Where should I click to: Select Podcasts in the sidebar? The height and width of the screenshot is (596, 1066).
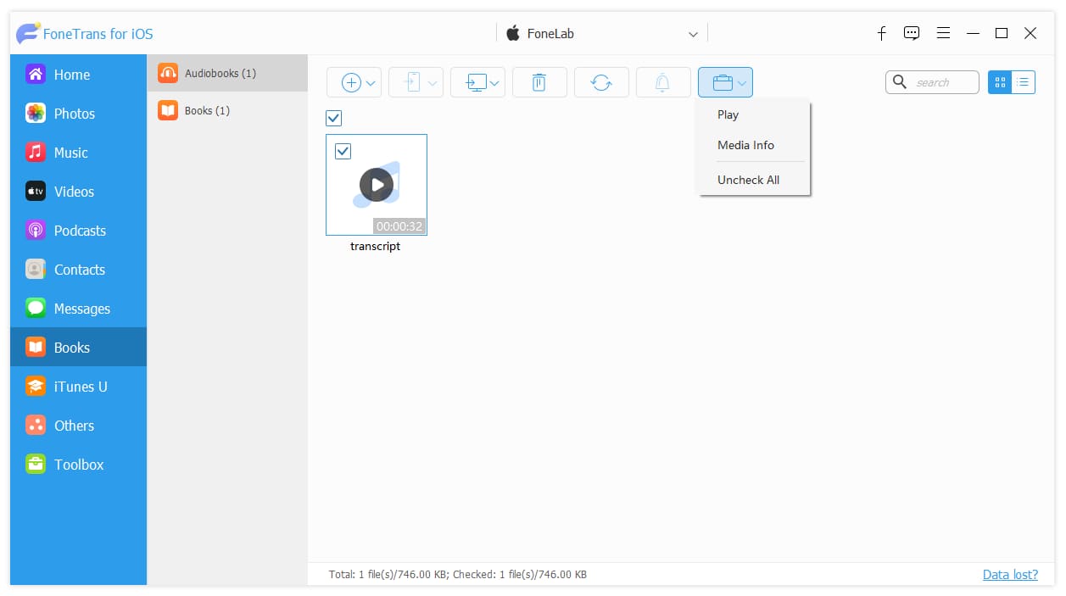(78, 231)
